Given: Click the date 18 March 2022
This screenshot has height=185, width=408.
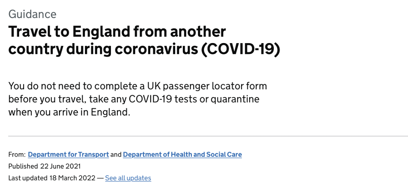Looking at the screenshot, I should click(72, 178).
